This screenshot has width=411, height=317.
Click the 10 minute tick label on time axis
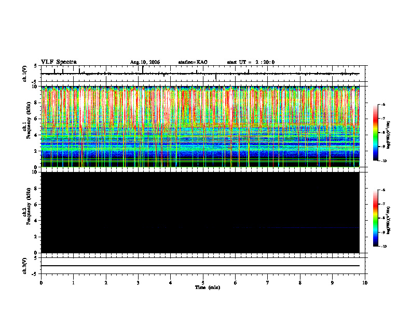coord(365,283)
